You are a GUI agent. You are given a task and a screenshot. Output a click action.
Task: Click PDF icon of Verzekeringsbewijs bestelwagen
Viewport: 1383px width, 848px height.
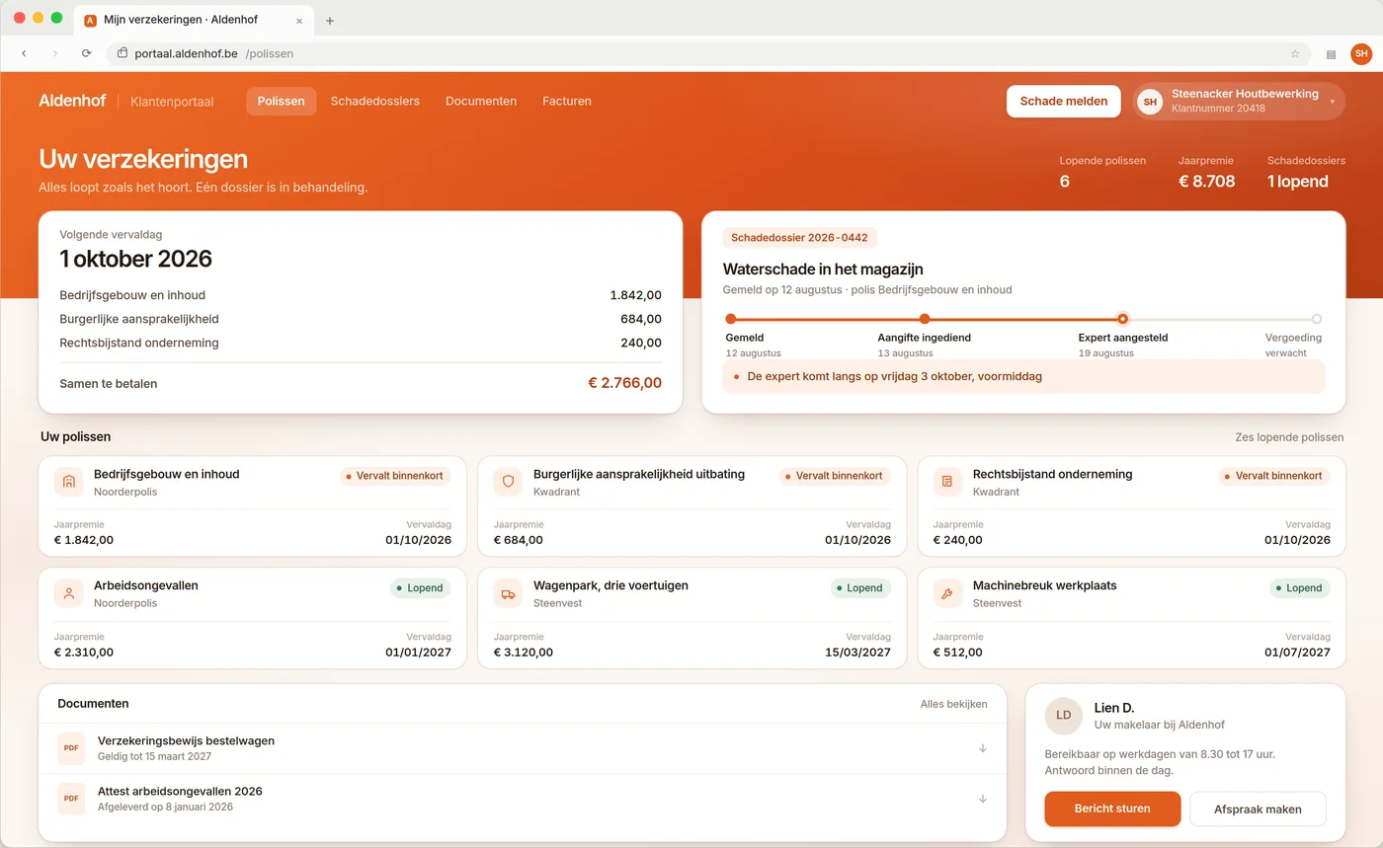tap(71, 748)
